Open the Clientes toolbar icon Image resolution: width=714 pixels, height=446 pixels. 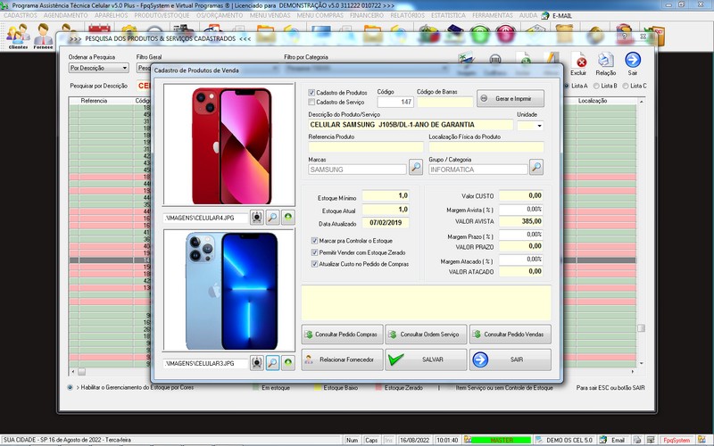pos(18,36)
